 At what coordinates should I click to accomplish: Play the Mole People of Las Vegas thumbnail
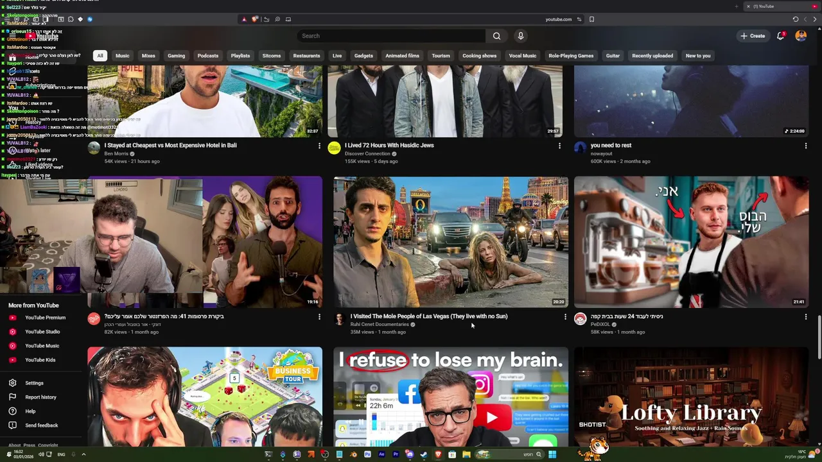(451, 242)
